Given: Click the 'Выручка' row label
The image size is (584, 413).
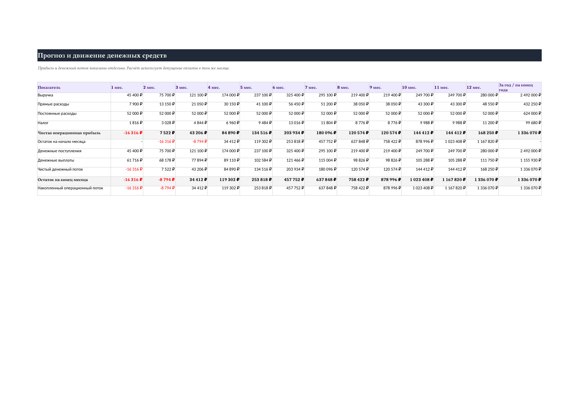Looking at the screenshot, I should click(x=45, y=95).
